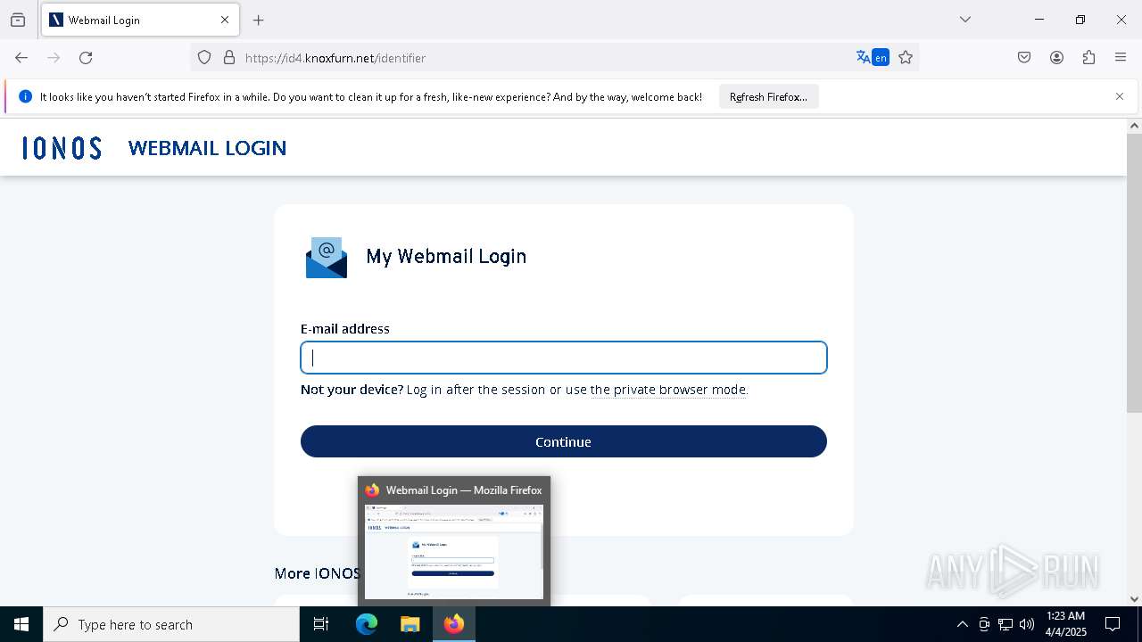The height and width of the screenshot is (642, 1142).
Task: Click Firefox icon on taskbar
Action: [x=454, y=624]
